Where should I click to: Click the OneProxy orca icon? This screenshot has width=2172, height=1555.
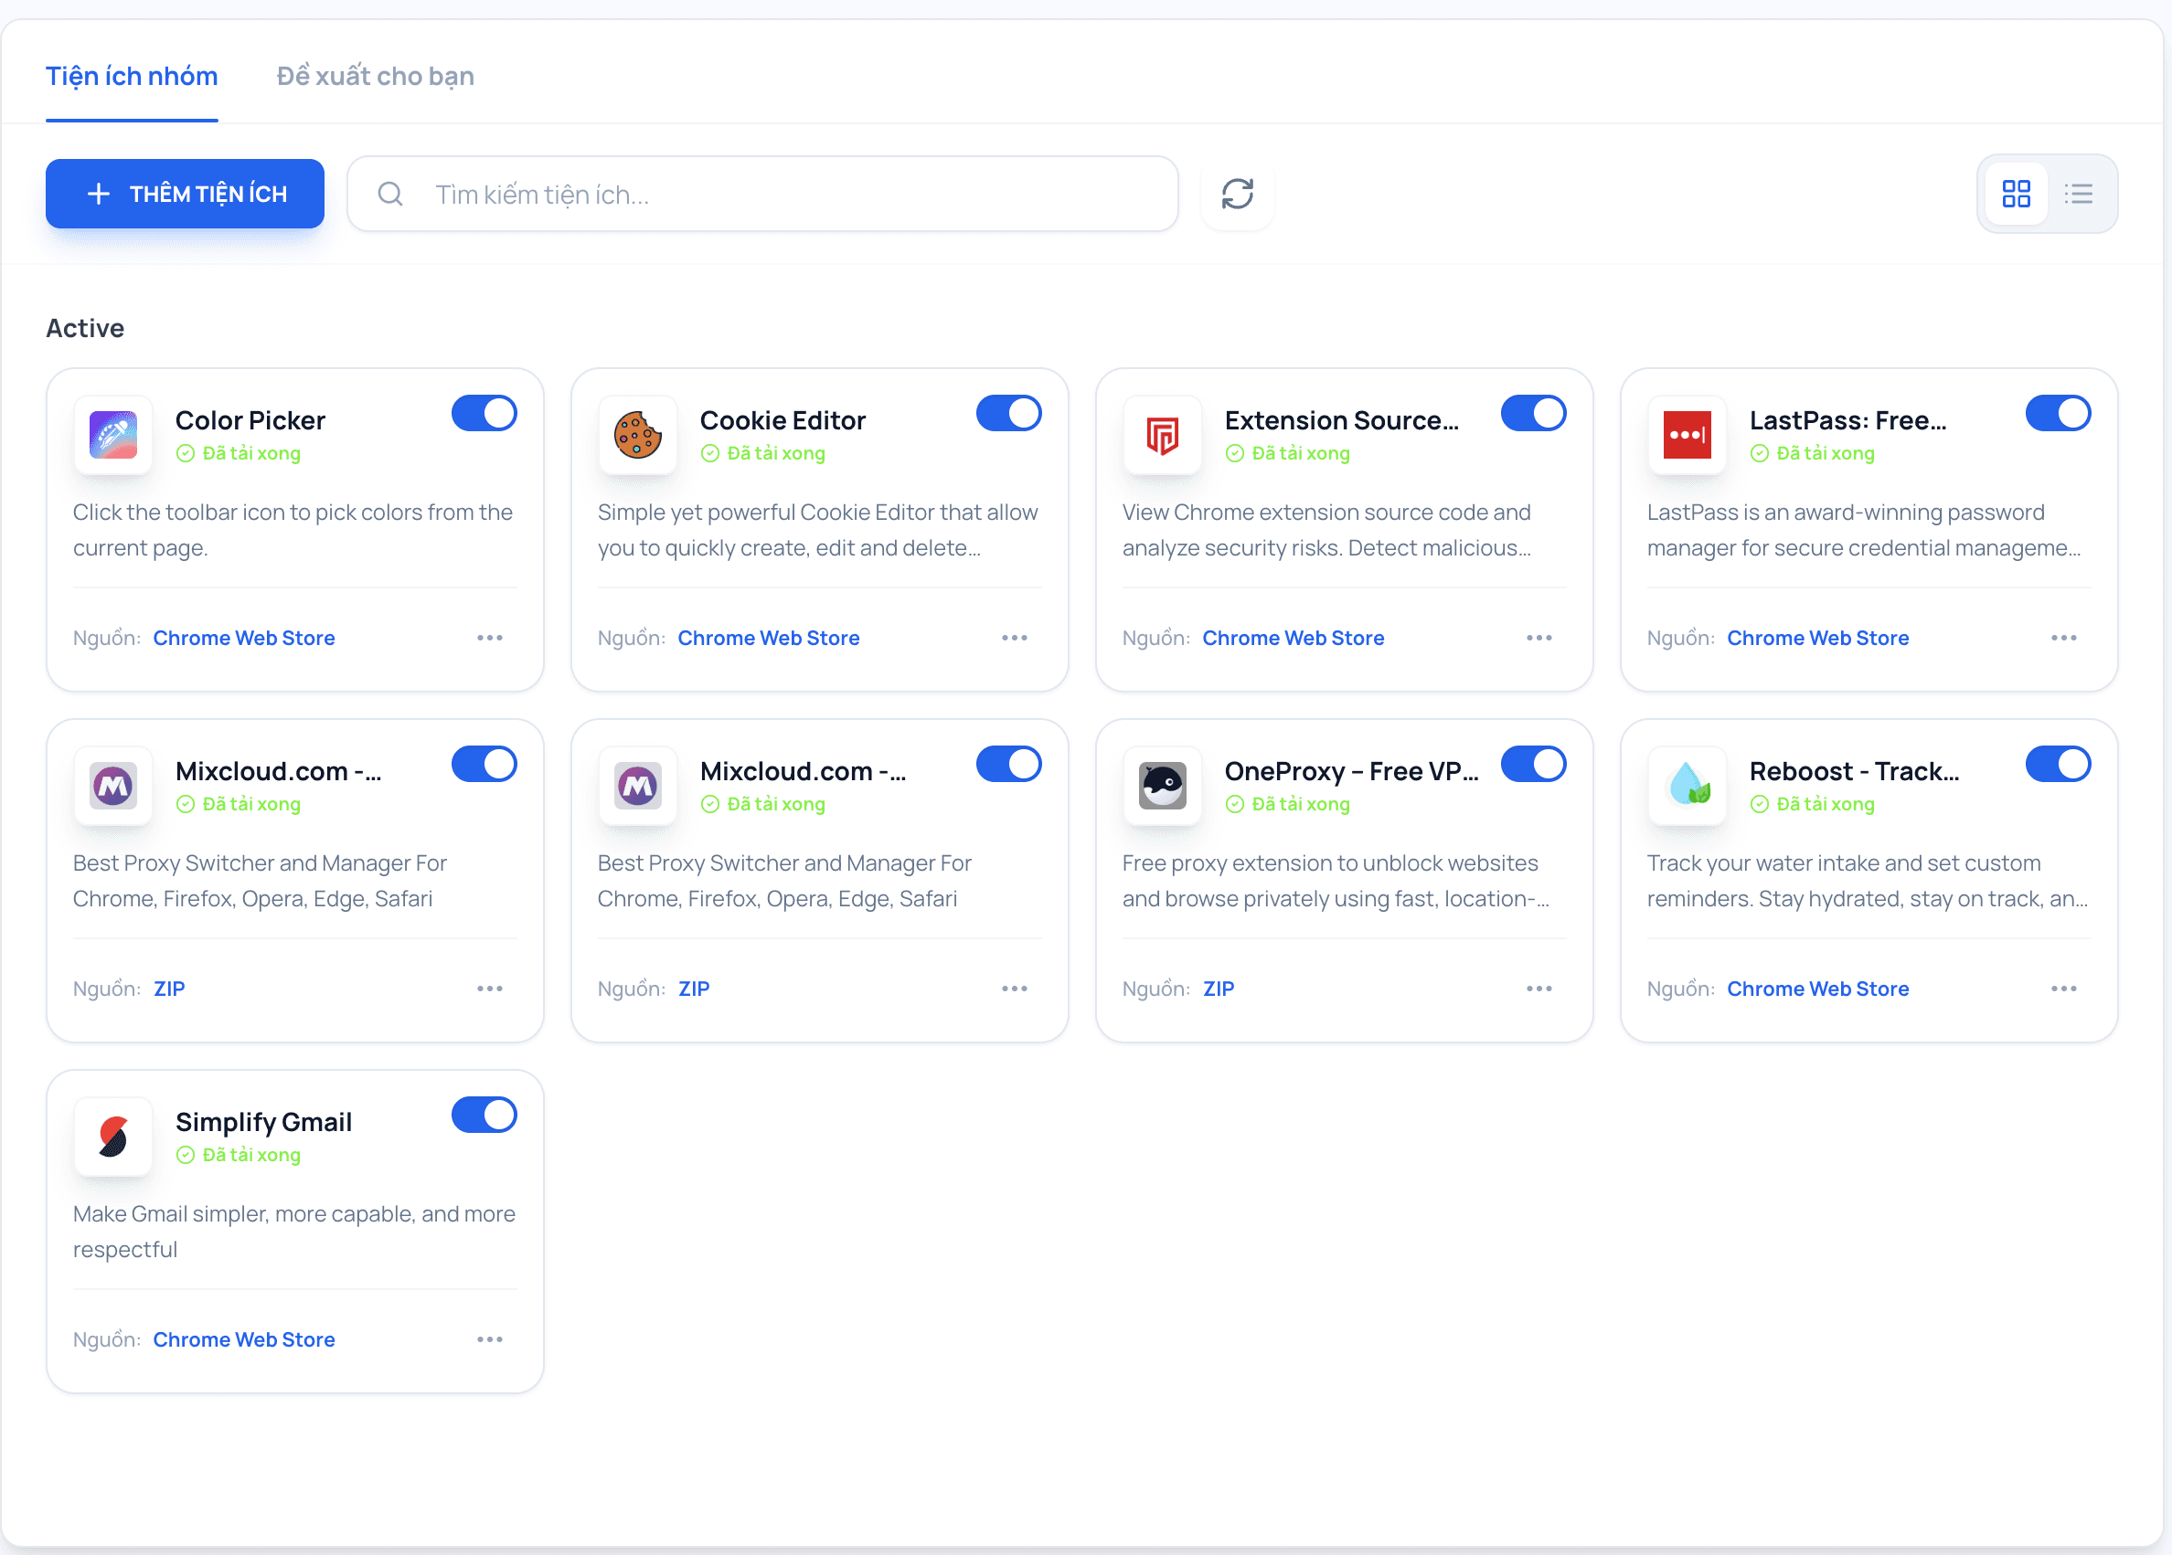(x=1163, y=786)
